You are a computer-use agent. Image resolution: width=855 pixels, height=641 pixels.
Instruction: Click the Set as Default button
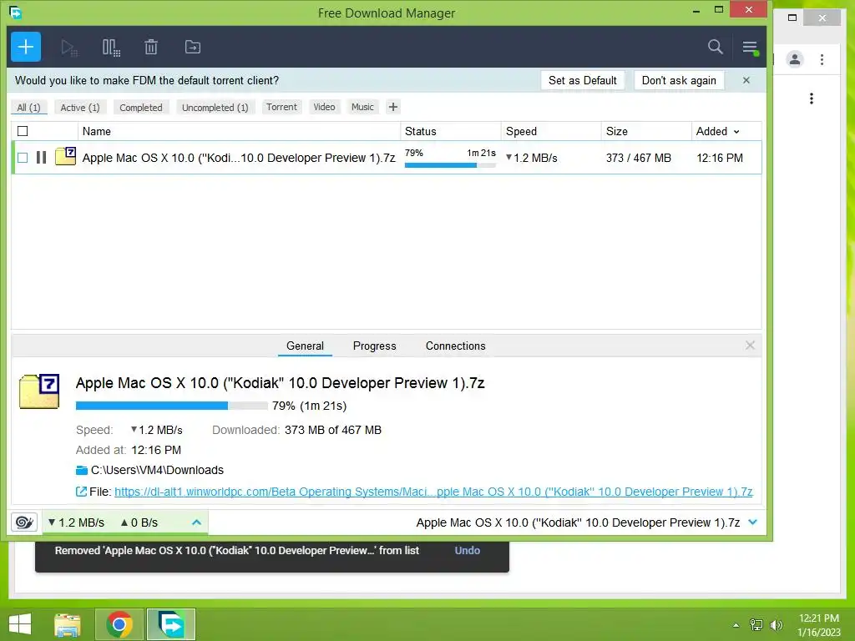pyautogui.click(x=582, y=80)
